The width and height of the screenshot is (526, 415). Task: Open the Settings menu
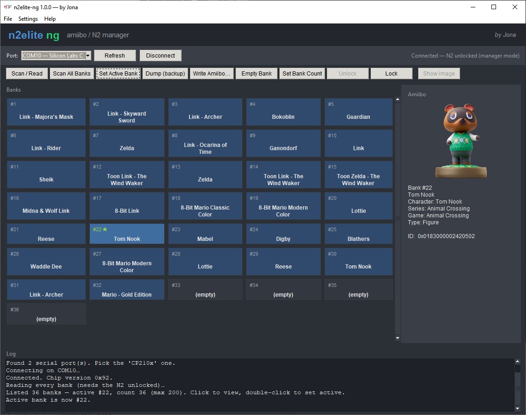tap(28, 19)
